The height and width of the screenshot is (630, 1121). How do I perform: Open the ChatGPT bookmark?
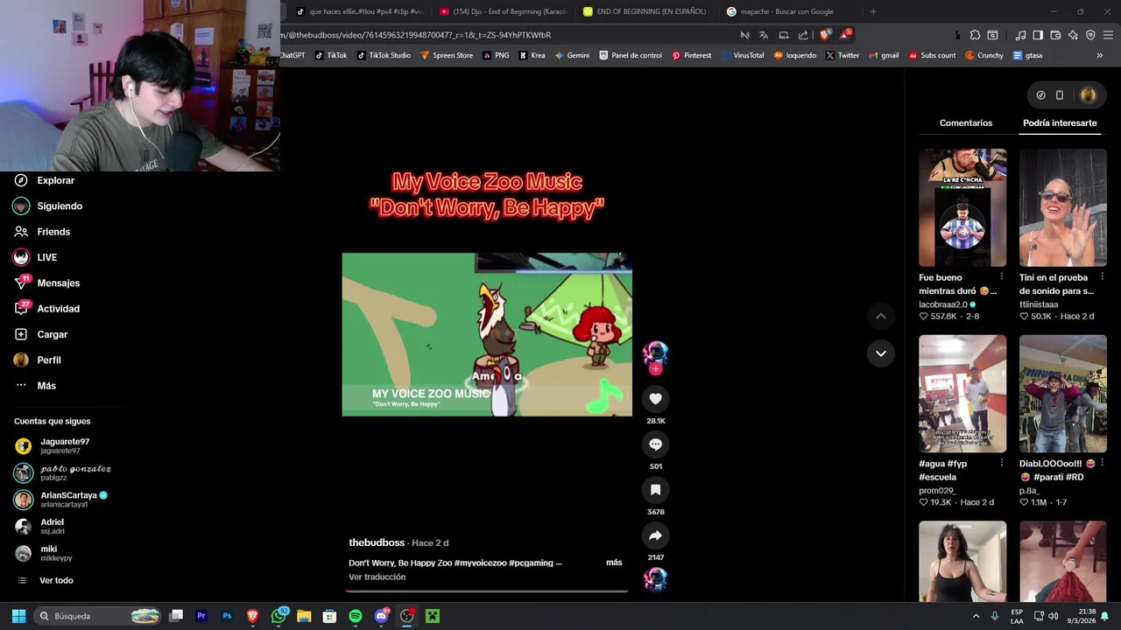292,55
